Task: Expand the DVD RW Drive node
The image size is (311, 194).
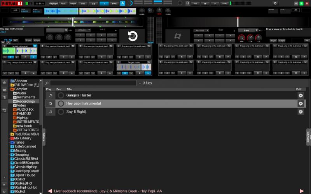Action: pos(9,85)
